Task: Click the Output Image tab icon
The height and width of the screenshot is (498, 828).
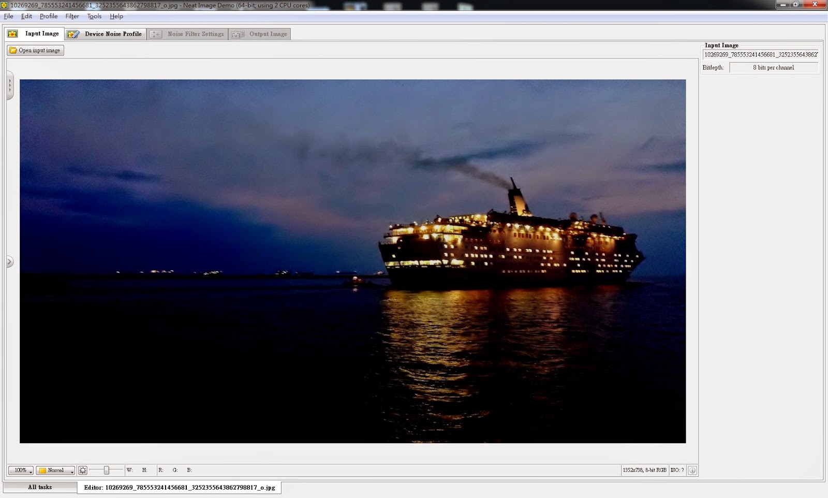Action: point(238,34)
